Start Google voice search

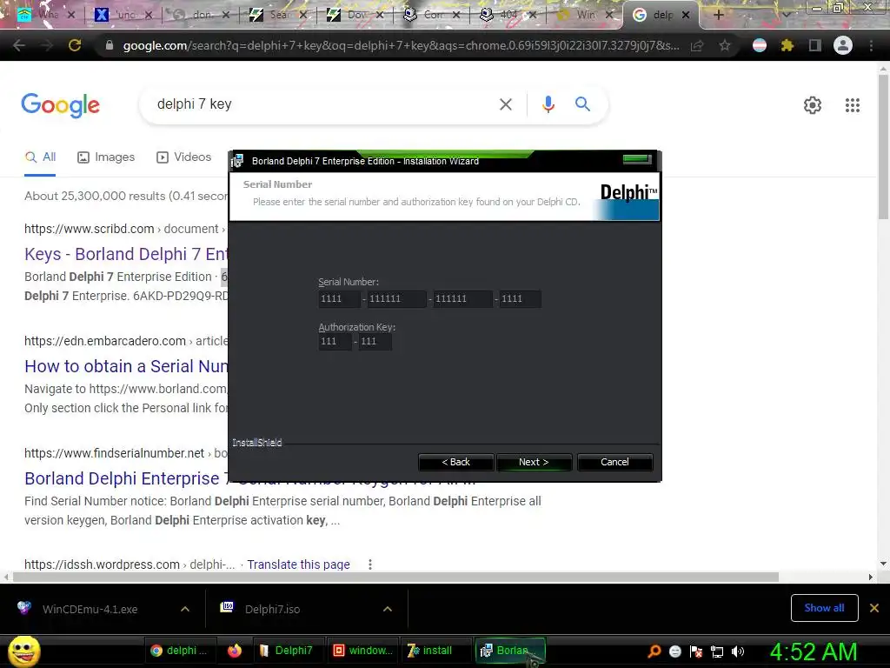(548, 104)
